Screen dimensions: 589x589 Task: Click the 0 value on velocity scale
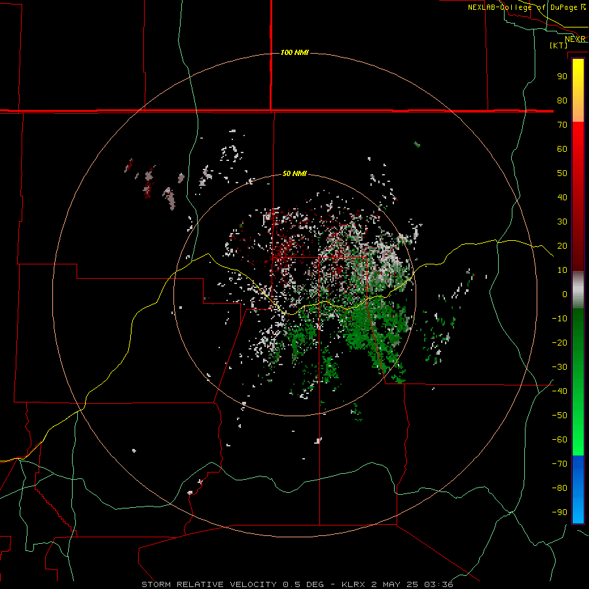point(565,294)
